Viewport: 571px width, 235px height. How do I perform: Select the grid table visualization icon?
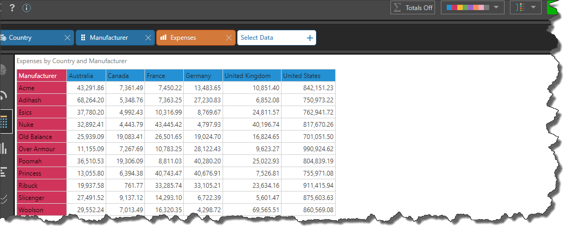click(x=4, y=122)
